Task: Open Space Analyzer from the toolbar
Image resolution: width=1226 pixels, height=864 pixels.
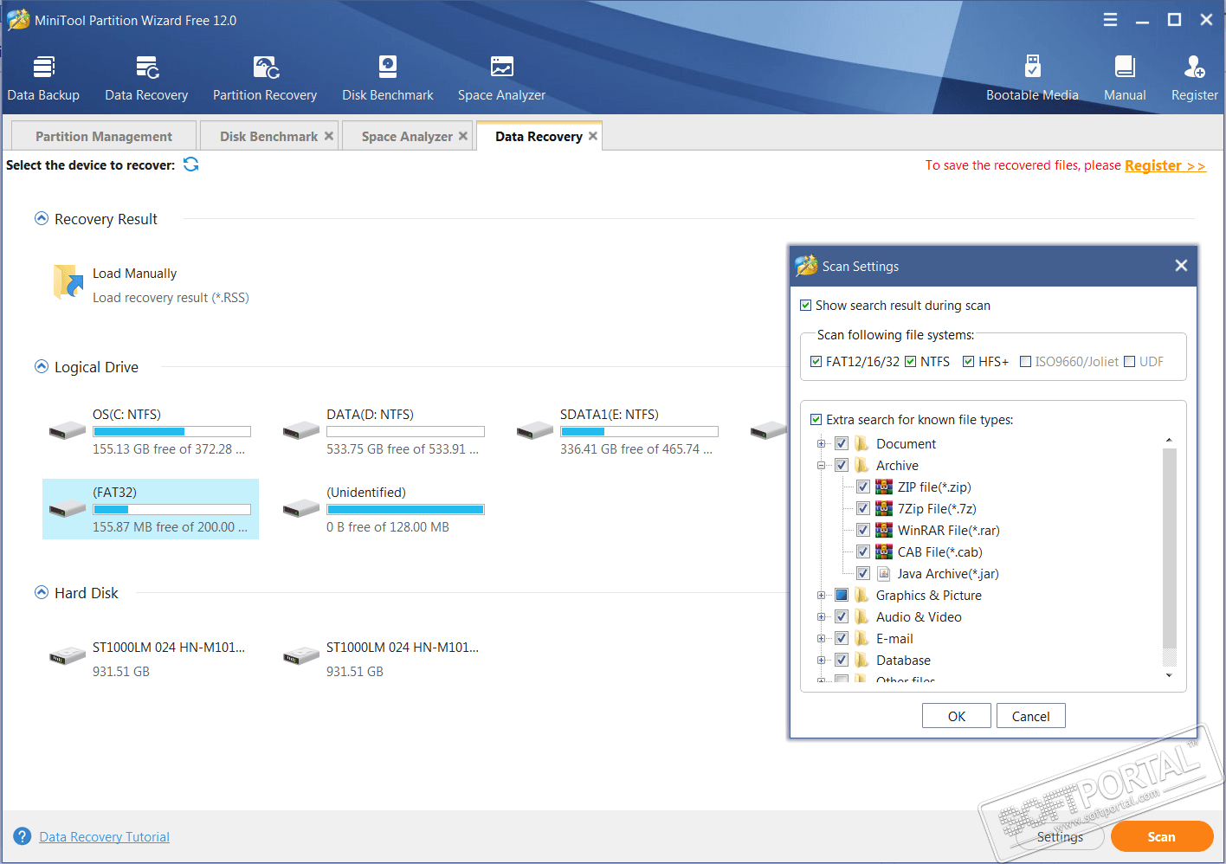Action: pos(501,79)
